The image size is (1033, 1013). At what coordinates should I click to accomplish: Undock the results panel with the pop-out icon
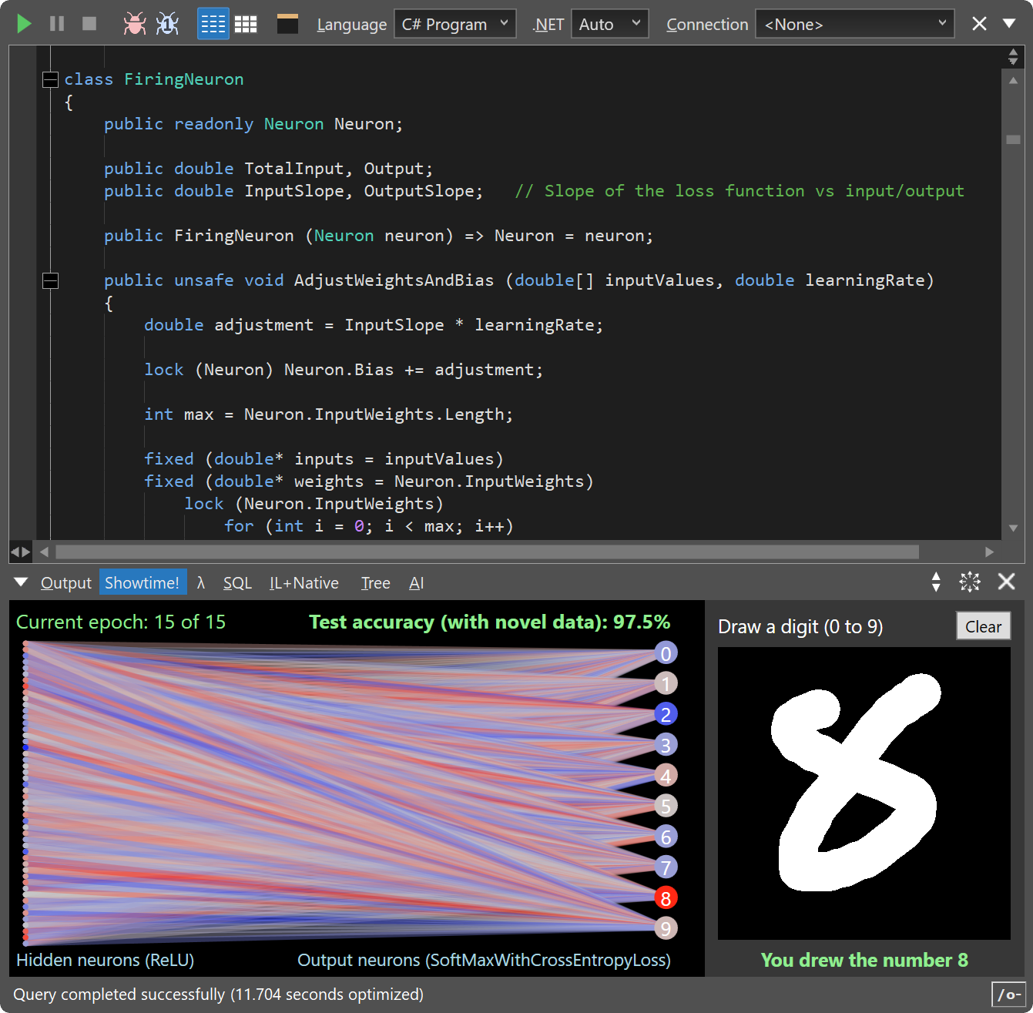(x=969, y=582)
